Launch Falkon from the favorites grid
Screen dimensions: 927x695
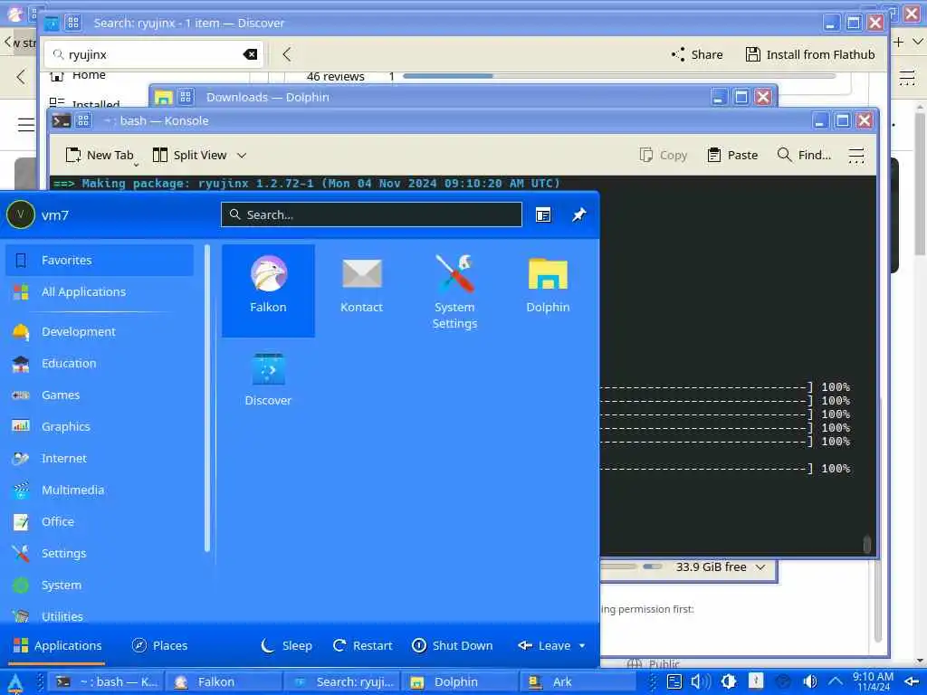268,290
